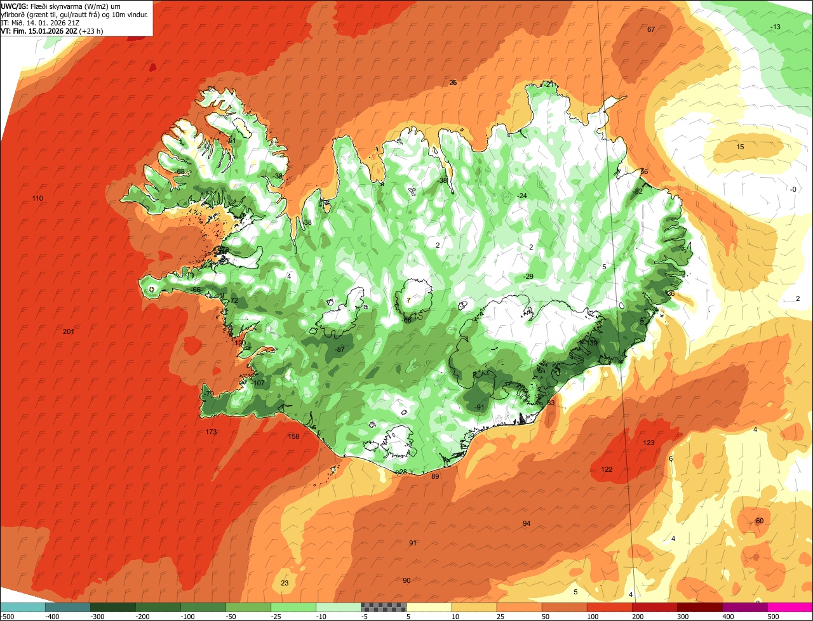Click the flux value "173" on the map
Image resolution: width=813 pixels, height=621 pixels.
pos(211,432)
